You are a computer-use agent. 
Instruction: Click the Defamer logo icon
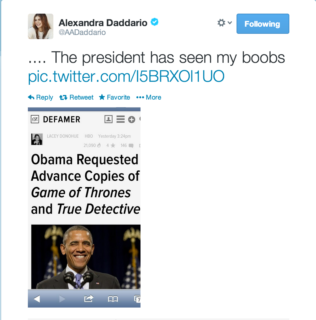pyautogui.click(x=35, y=119)
